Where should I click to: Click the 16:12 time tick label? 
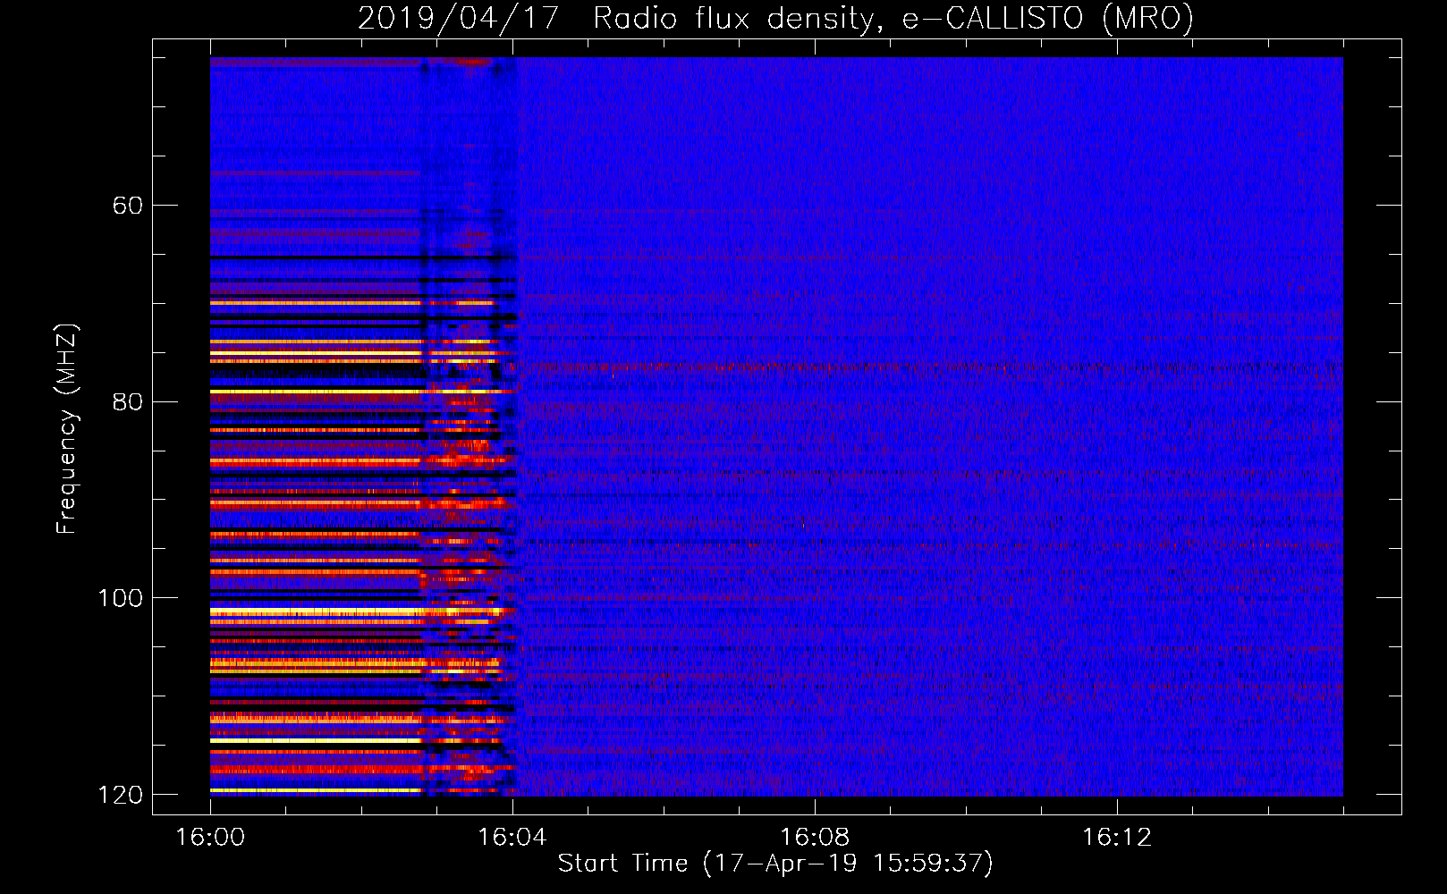pos(1117,838)
